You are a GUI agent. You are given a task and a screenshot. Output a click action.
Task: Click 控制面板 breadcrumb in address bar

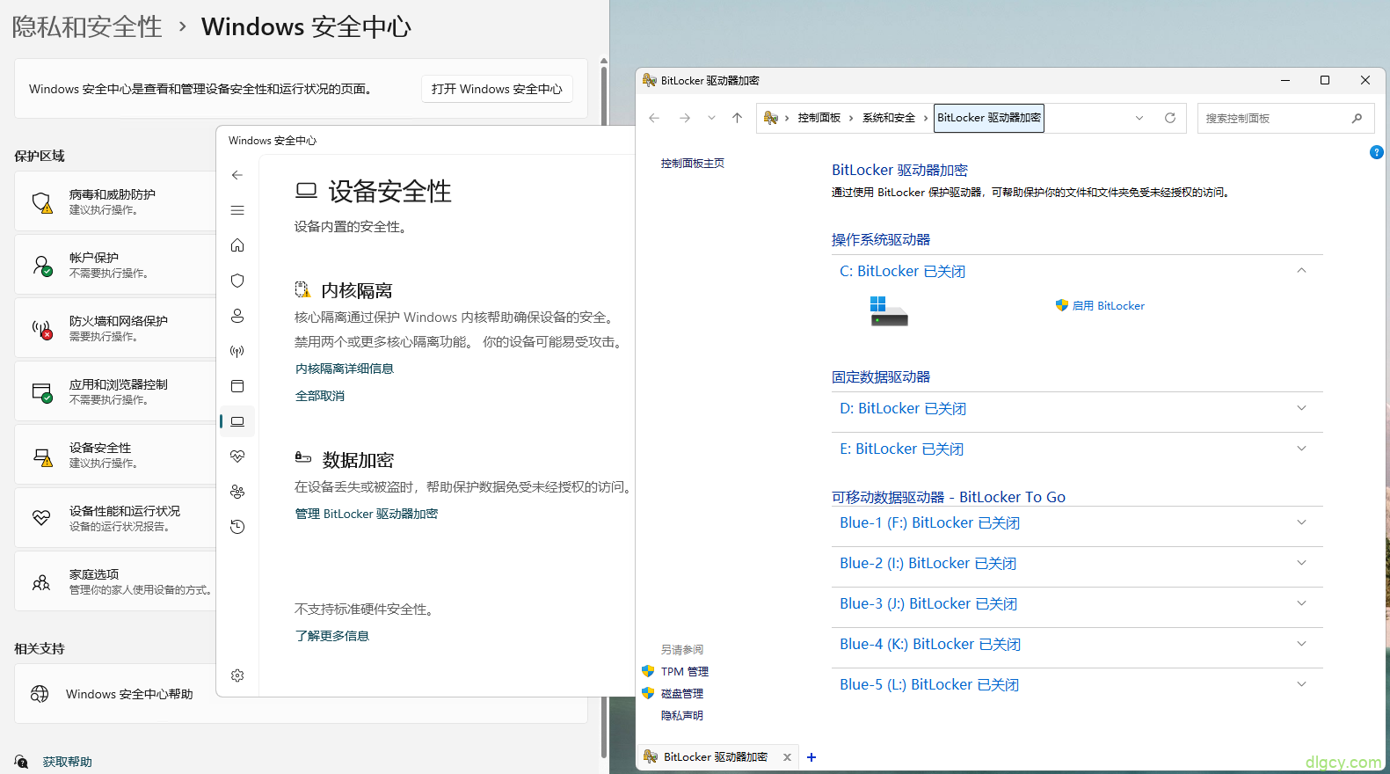coord(819,118)
